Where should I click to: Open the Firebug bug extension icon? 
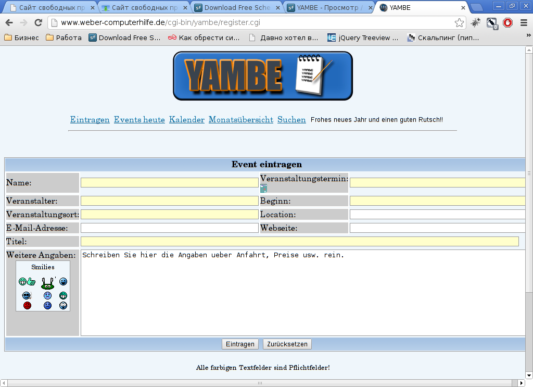(475, 22)
